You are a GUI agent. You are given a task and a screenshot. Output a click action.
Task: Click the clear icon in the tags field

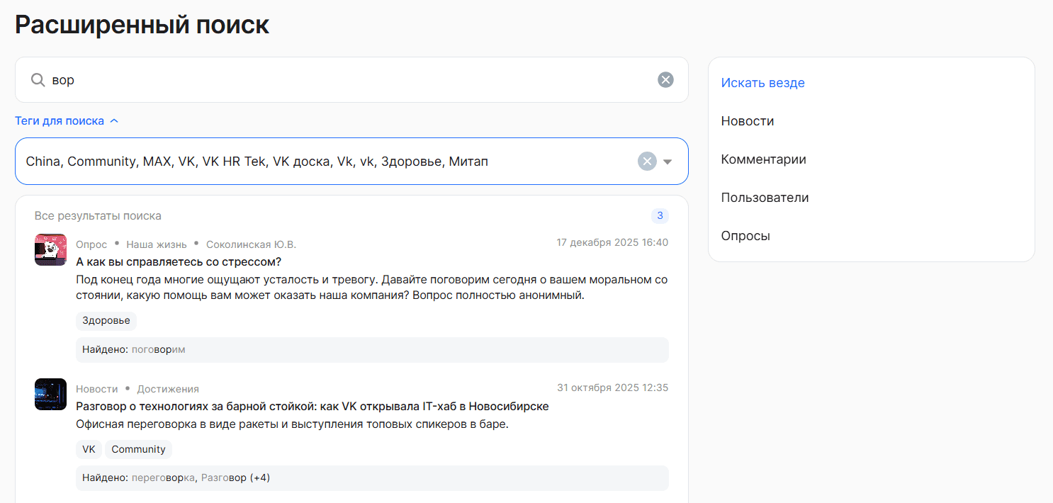646,161
